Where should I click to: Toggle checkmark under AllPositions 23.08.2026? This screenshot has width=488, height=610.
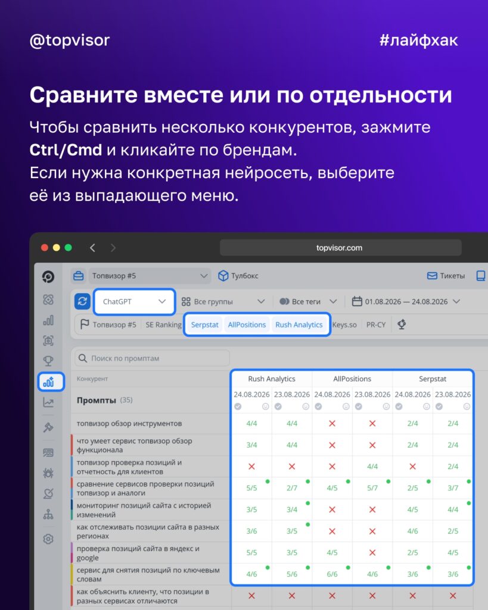tap(359, 406)
